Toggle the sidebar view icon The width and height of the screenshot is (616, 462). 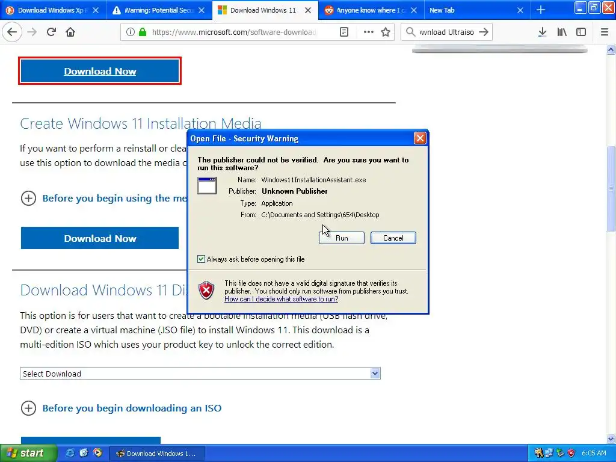click(x=581, y=32)
